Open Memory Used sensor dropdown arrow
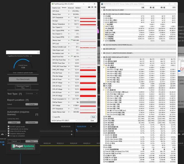Viewport: 184px width, 164px height. 69,40
